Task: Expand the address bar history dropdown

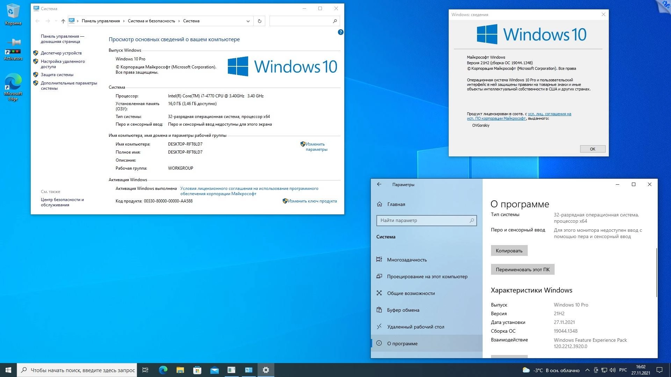Action: pyautogui.click(x=248, y=21)
